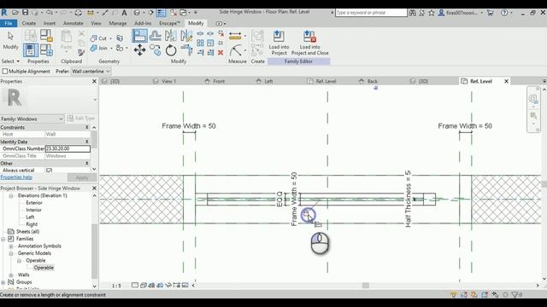Click Load into Project and Close icon
The image size is (547, 307).
pos(309,36)
